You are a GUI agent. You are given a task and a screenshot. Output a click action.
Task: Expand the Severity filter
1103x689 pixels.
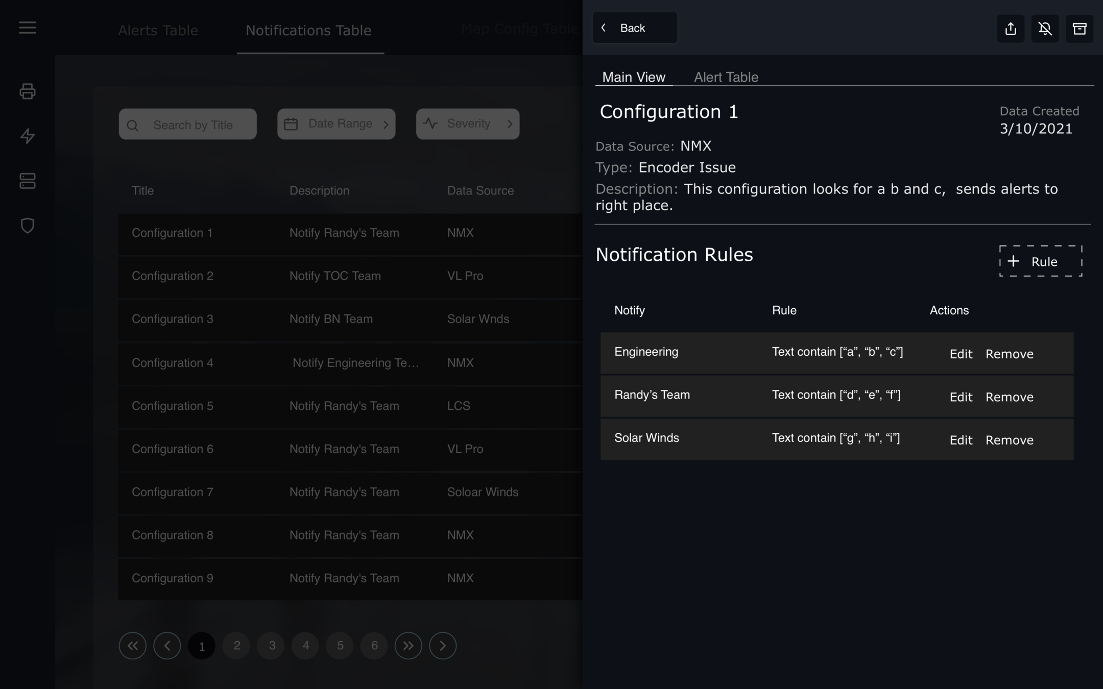click(467, 124)
